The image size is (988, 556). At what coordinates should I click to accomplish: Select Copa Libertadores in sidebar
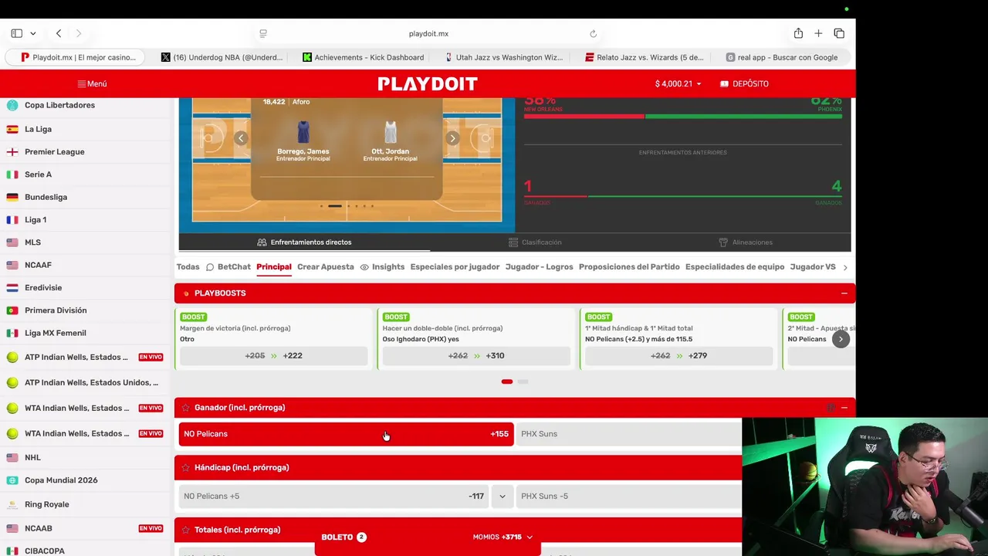[59, 105]
